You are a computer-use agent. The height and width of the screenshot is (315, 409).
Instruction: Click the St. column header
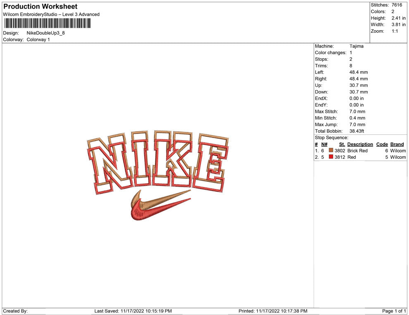342,144
